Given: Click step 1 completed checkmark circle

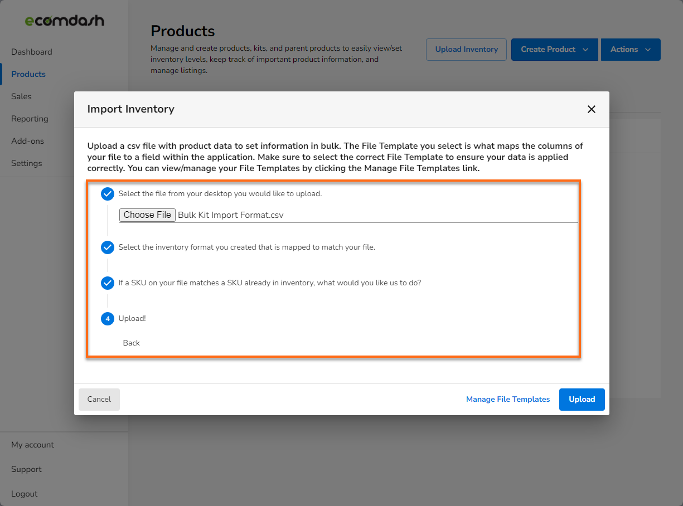Looking at the screenshot, I should click(108, 194).
